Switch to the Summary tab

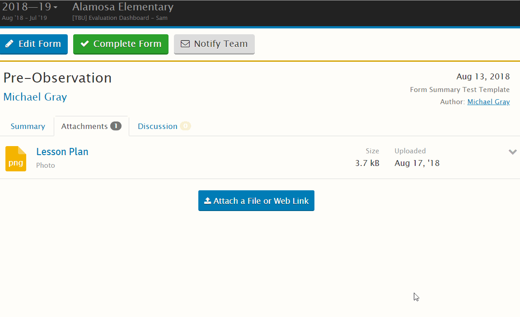(28, 126)
